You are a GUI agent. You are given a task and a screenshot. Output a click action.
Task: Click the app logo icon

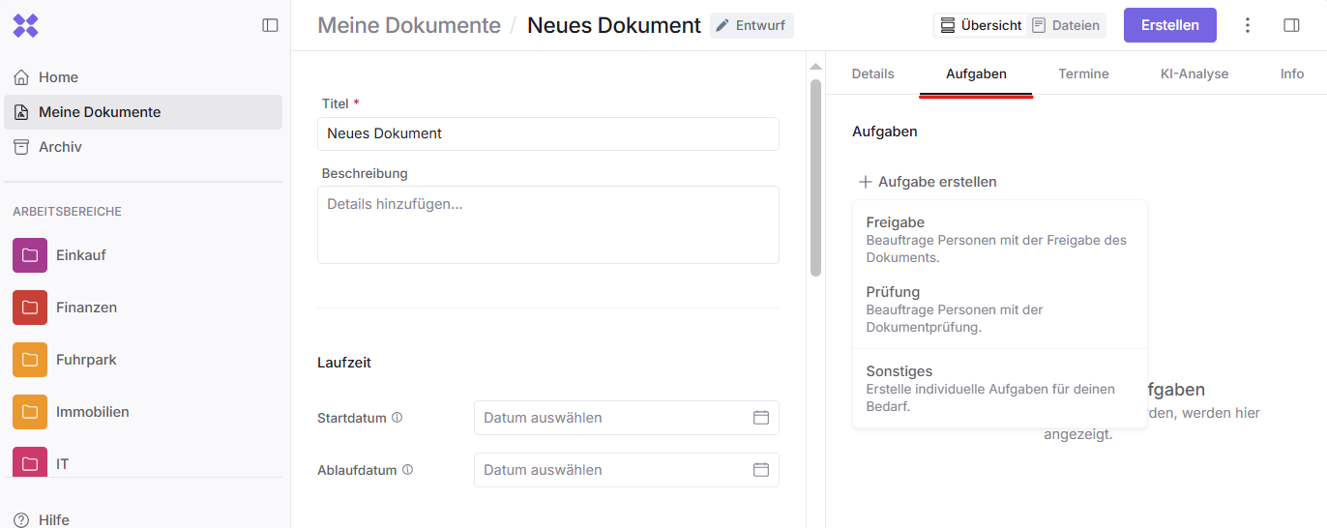click(26, 26)
